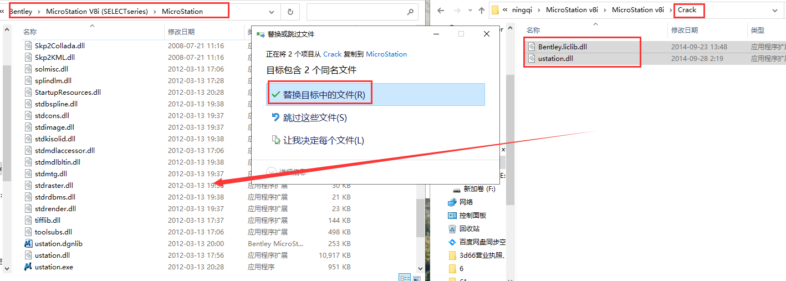Click the ustation.exe application icon
Screen dimensions: 786x281
[x=28, y=267]
